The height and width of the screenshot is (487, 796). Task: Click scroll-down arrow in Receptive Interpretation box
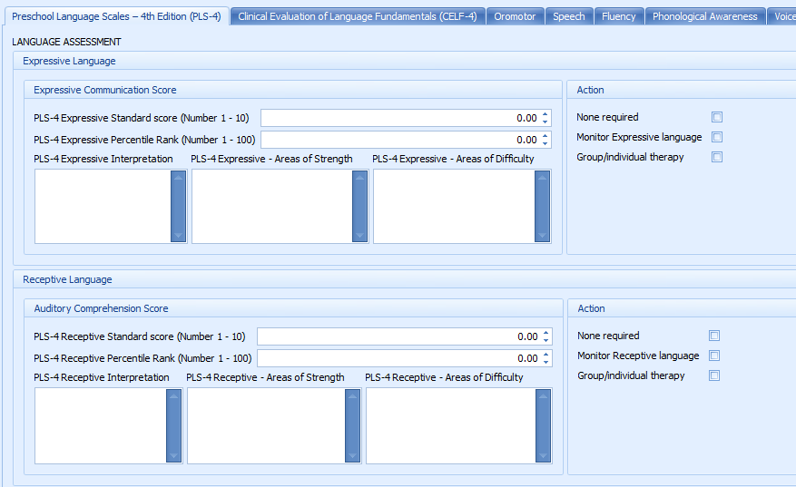click(x=173, y=455)
